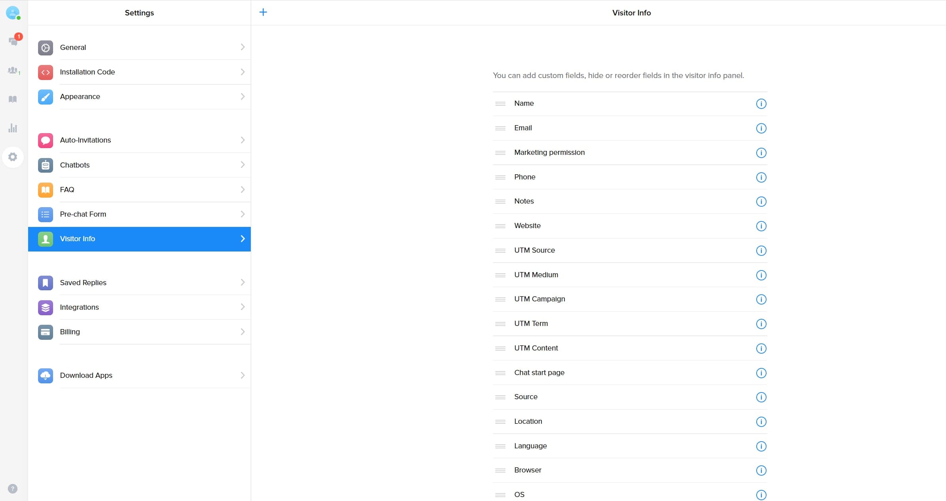Open the reports bar chart icon
The image size is (946, 501).
coord(13,128)
